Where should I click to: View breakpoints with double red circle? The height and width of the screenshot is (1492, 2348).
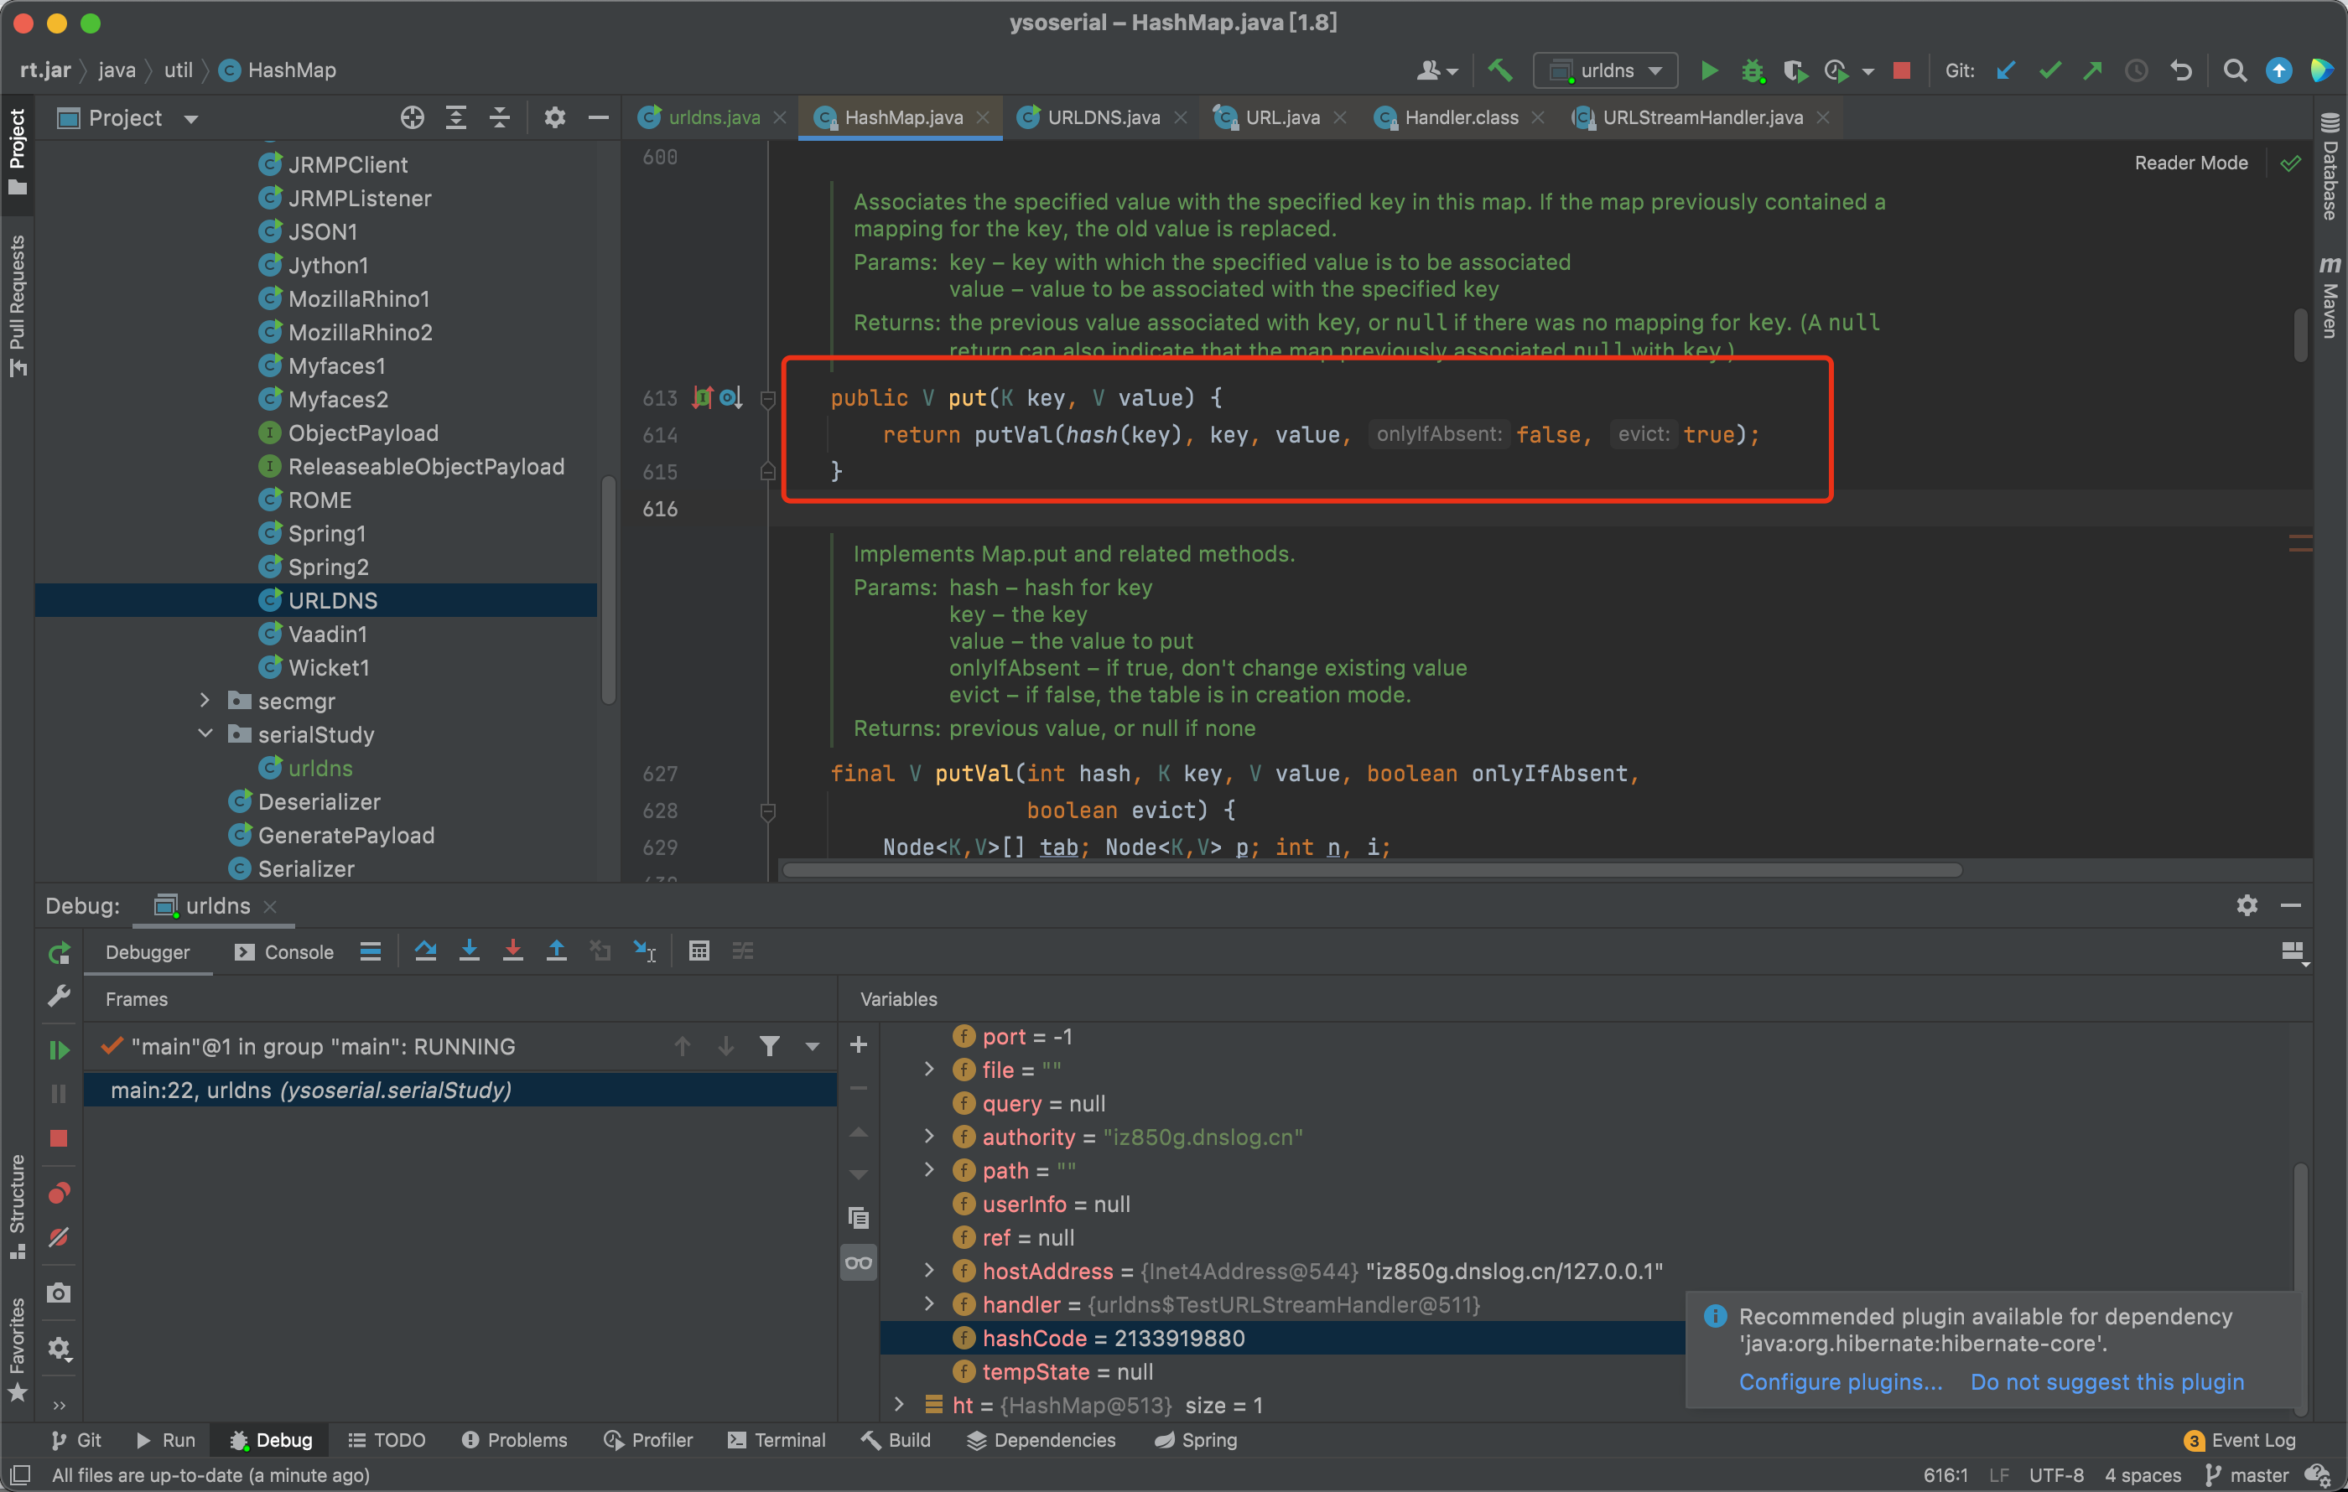59,1193
